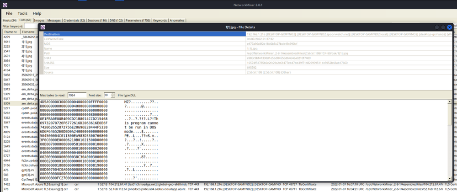Select the Source property row

pyautogui.click(x=246, y=72)
